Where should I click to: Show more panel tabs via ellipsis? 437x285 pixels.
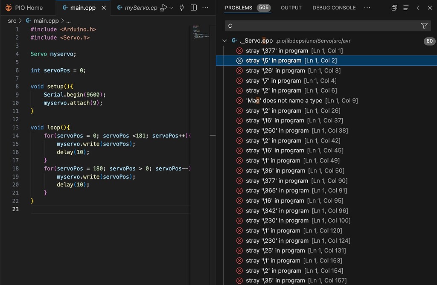click(x=367, y=8)
